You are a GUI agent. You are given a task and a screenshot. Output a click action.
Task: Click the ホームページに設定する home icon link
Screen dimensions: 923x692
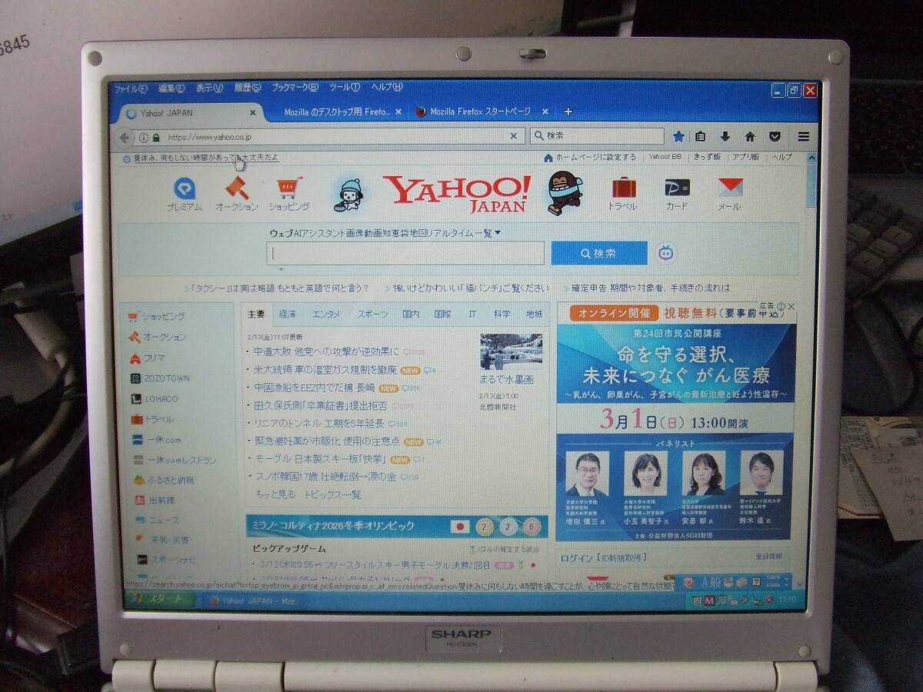tap(590, 158)
